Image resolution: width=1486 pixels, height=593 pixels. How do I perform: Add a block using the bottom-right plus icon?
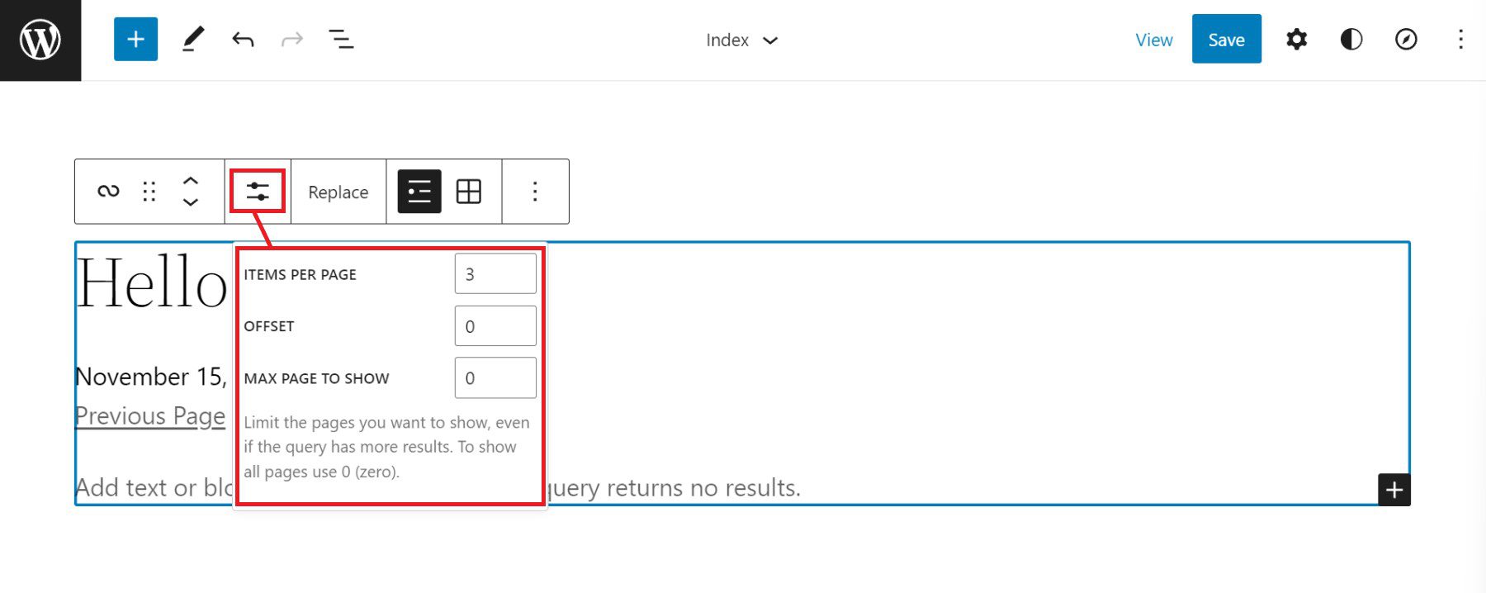(1394, 489)
